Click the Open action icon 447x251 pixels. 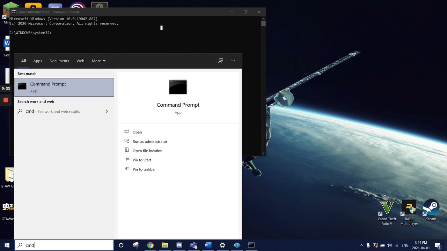(x=127, y=132)
